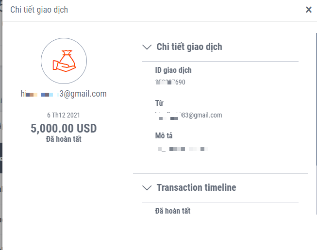Screen dimensions: 317x250
Task: Click Đã hoàn tất status under amount
Action: pyautogui.click(x=64, y=140)
